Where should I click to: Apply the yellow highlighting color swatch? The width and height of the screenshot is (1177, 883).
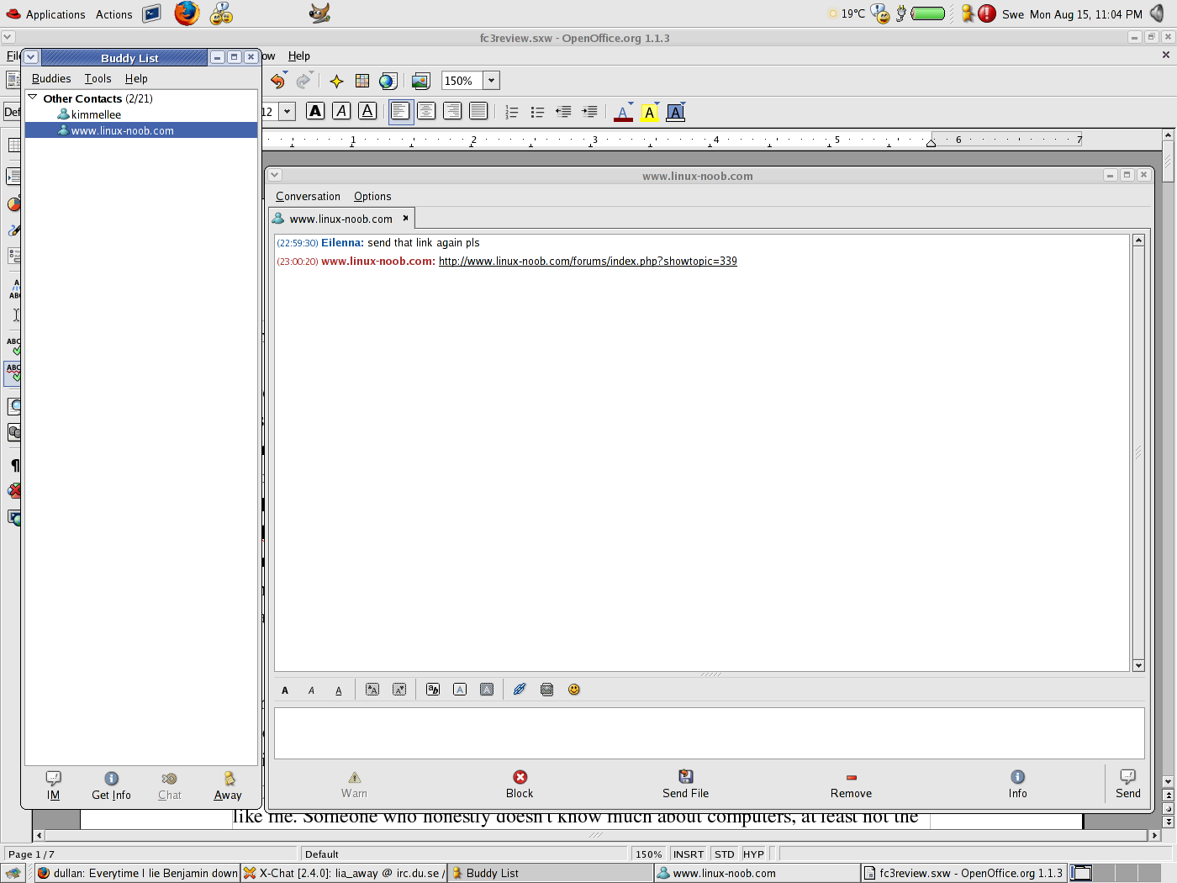tap(649, 112)
